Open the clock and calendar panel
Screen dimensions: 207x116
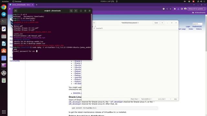107,1
